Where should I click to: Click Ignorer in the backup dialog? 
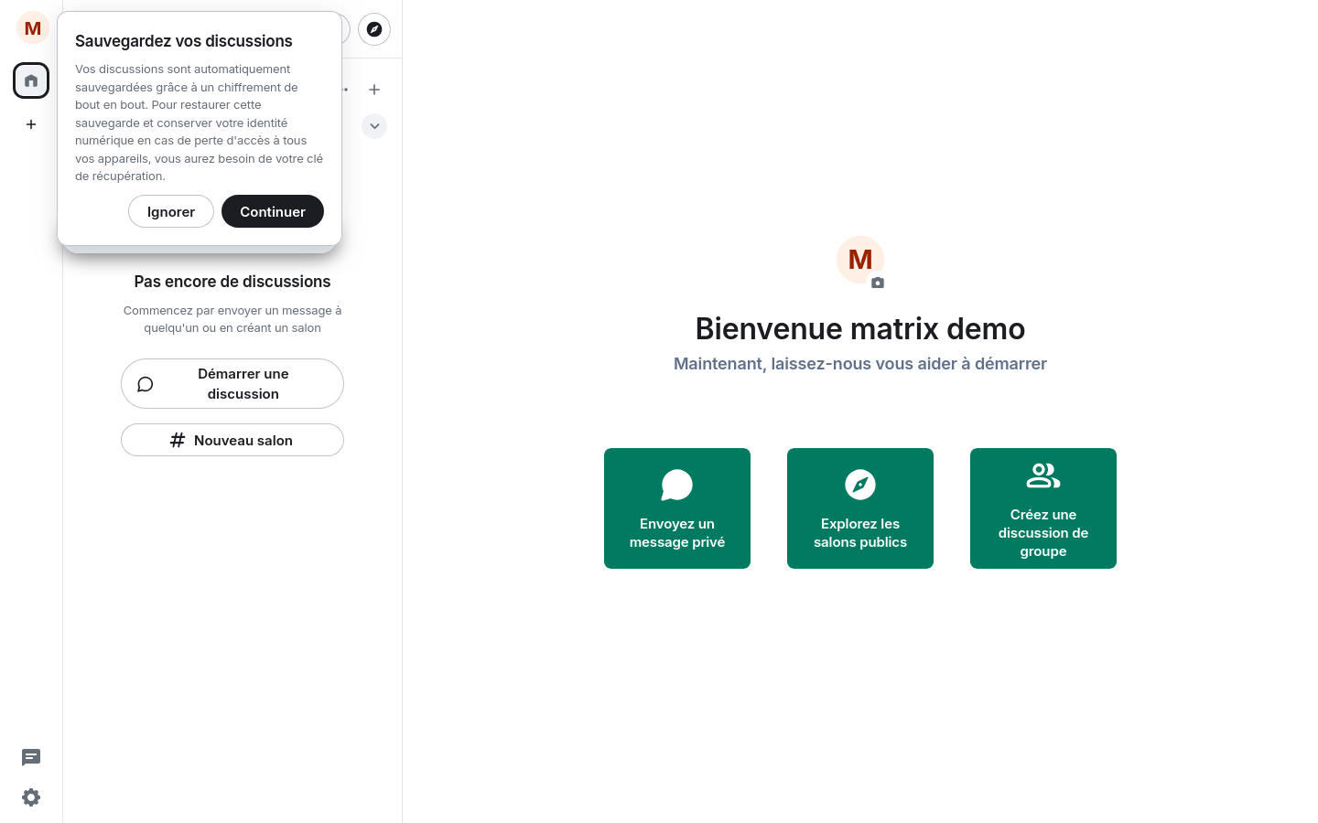[x=171, y=211]
